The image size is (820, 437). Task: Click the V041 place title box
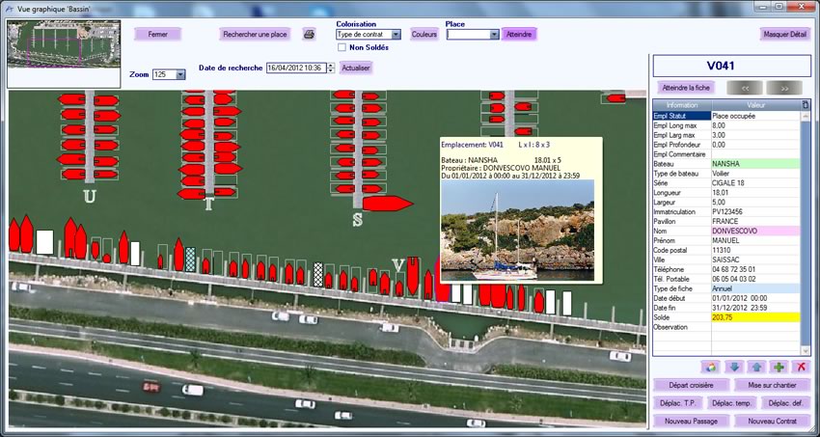pyautogui.click(x=731, y=66)
